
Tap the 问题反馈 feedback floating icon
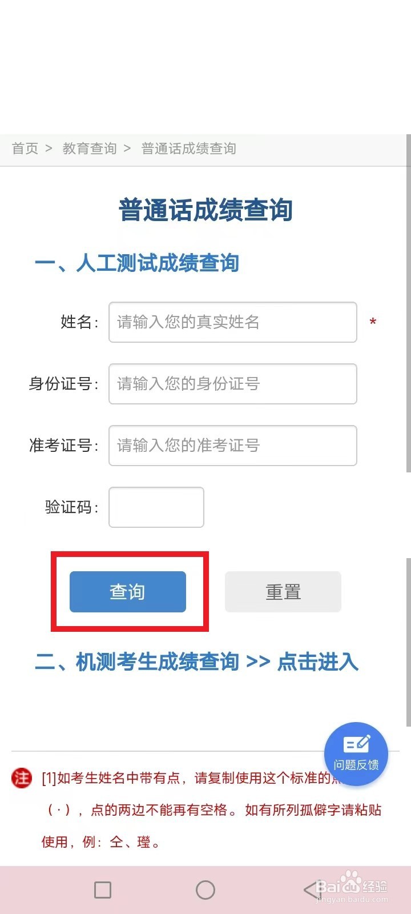(x=356, y=753)
